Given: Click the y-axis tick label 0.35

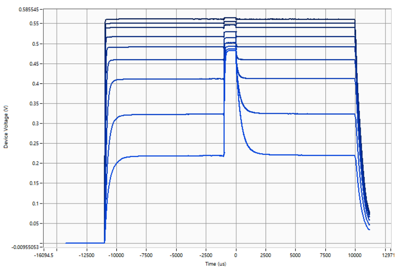Looking at the screenshot, I should click(35, 103).
